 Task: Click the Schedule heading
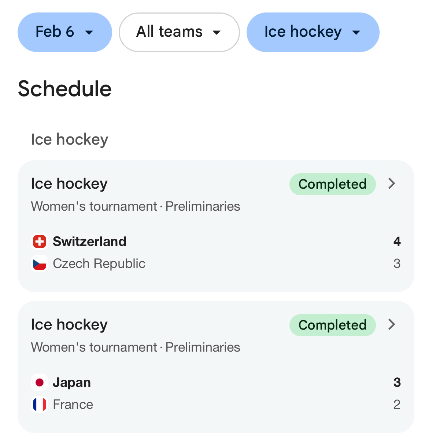(x=65, y=89)
